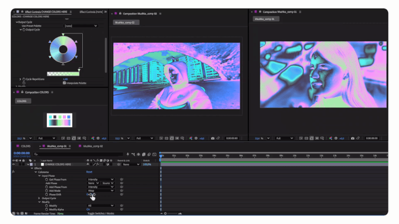Viewport: 399px width, 224px height.
Task: Open Parent & Link None dropdown
Action: coord(131,164)
